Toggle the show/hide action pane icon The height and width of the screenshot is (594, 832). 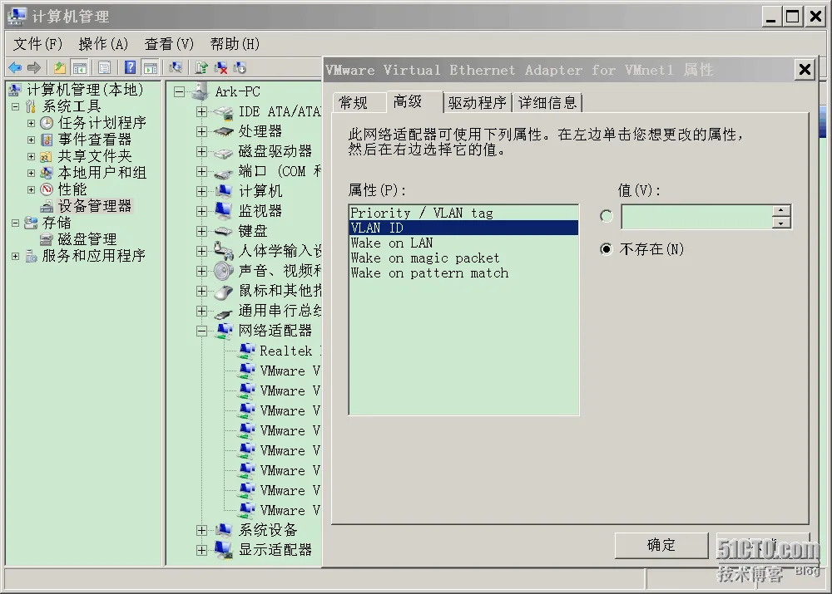(151, 68)
